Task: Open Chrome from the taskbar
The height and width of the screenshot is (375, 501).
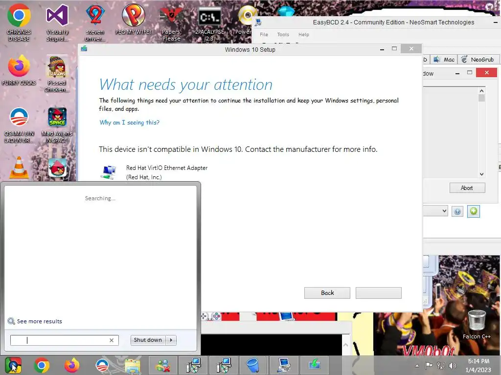Action: 42,365
